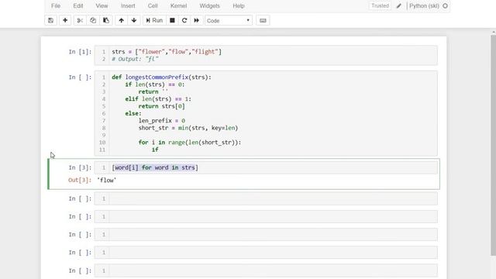Click the '# Output: "fl"' comment line
496x279 pixels.
coord(135,59)
